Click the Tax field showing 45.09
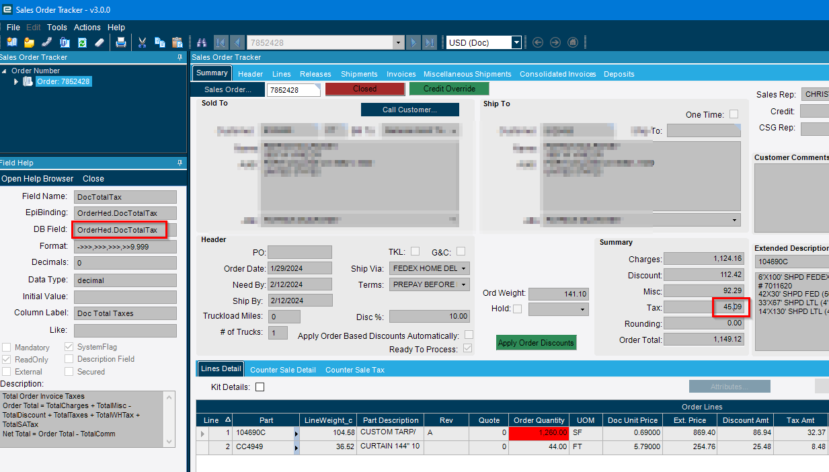Screen dimensions: 829x472 [x=704, y=307]
